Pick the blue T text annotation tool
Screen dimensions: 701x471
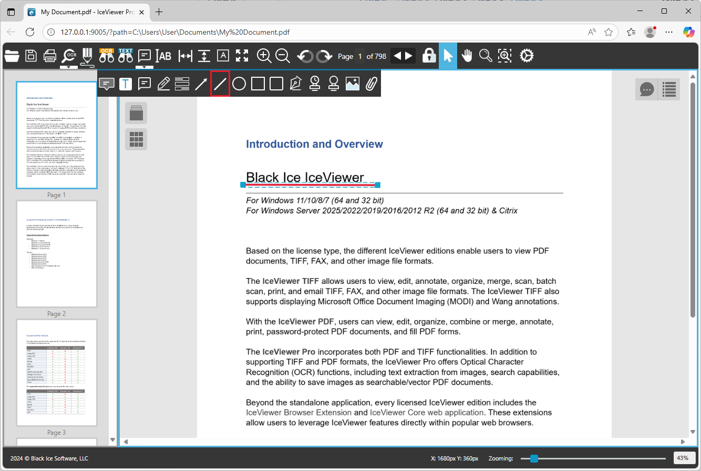pos(126,84)
